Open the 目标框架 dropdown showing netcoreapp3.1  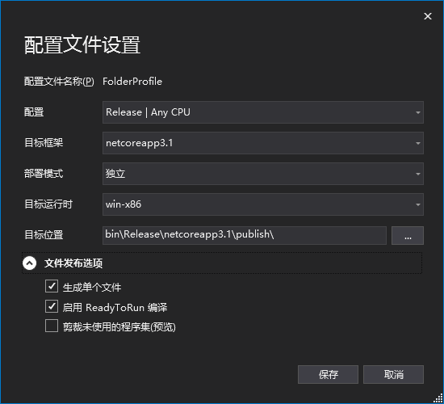coord(263,143)
